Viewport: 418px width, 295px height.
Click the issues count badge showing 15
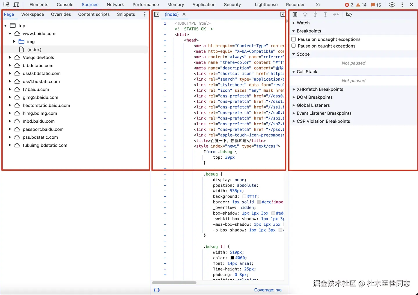point(376,5)
